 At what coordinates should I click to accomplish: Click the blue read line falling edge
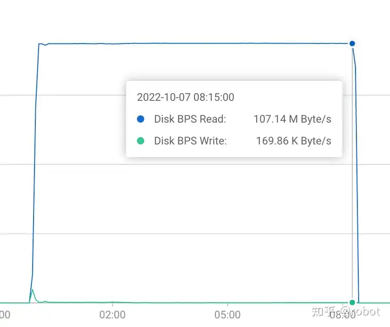click(356, 174)
